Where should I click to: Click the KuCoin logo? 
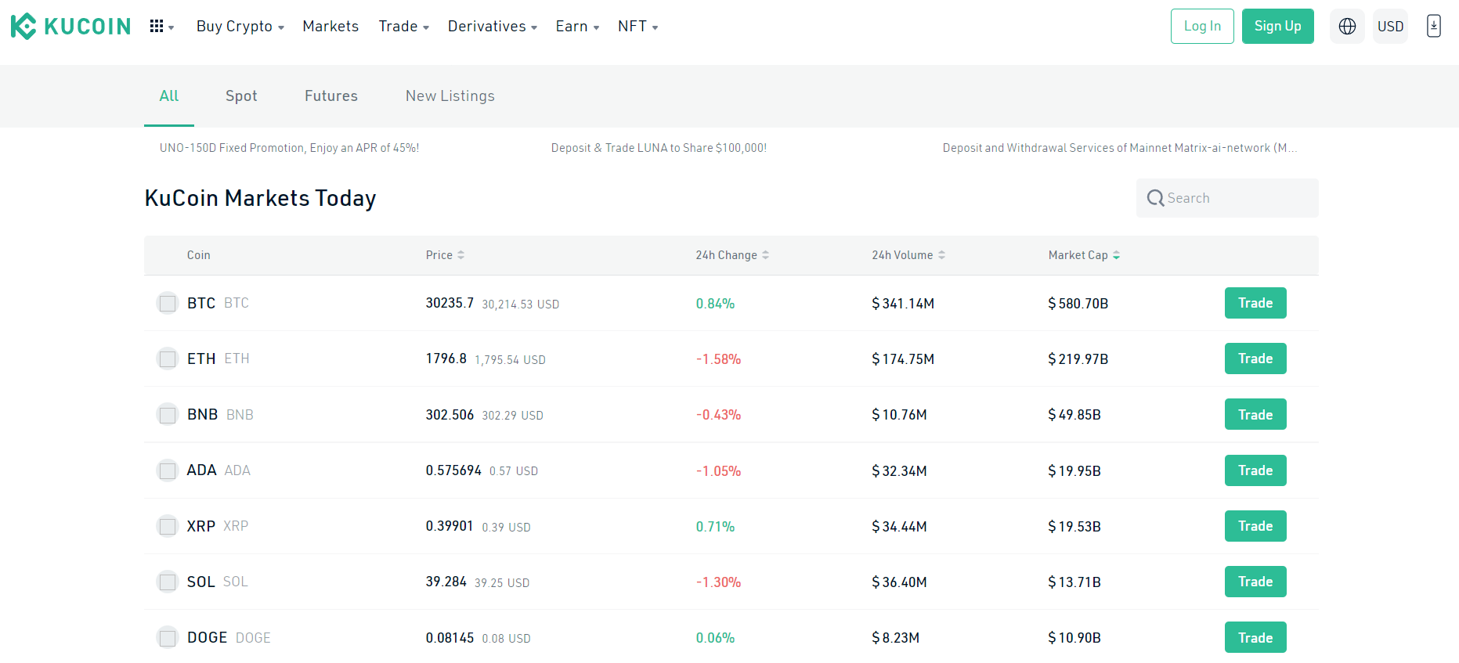[70, 27]
